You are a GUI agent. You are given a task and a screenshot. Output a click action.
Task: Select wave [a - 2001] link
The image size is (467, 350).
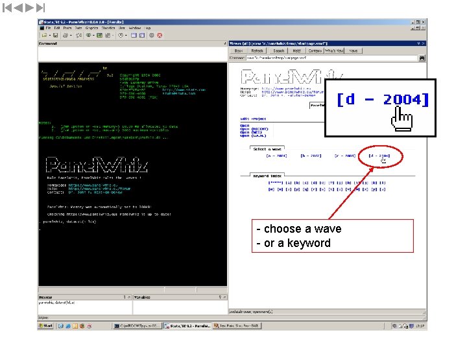pyautogui.click(x=276, y=156)
